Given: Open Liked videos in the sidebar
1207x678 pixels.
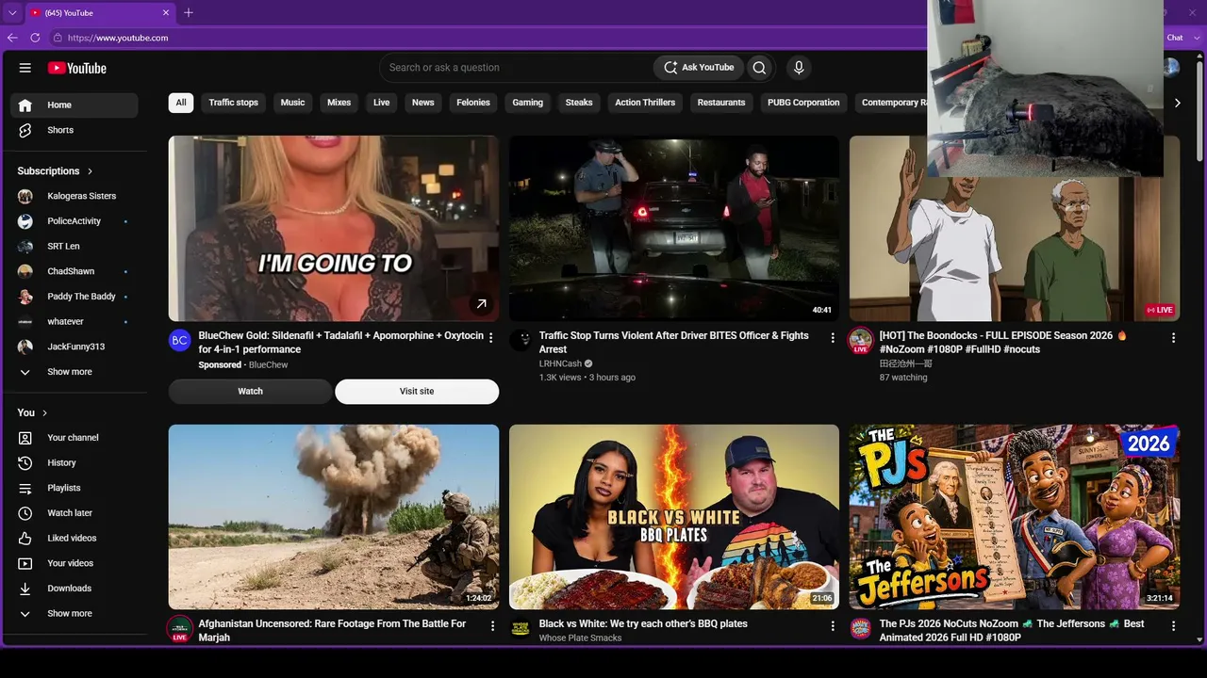Looking at the screenshot, I should (74, 539).
